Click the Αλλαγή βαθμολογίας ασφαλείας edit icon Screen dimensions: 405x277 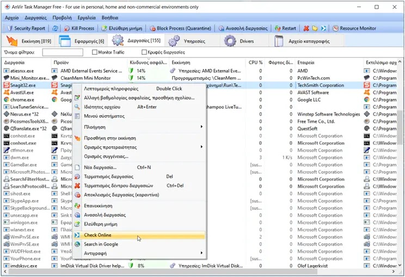click(77, 98)
